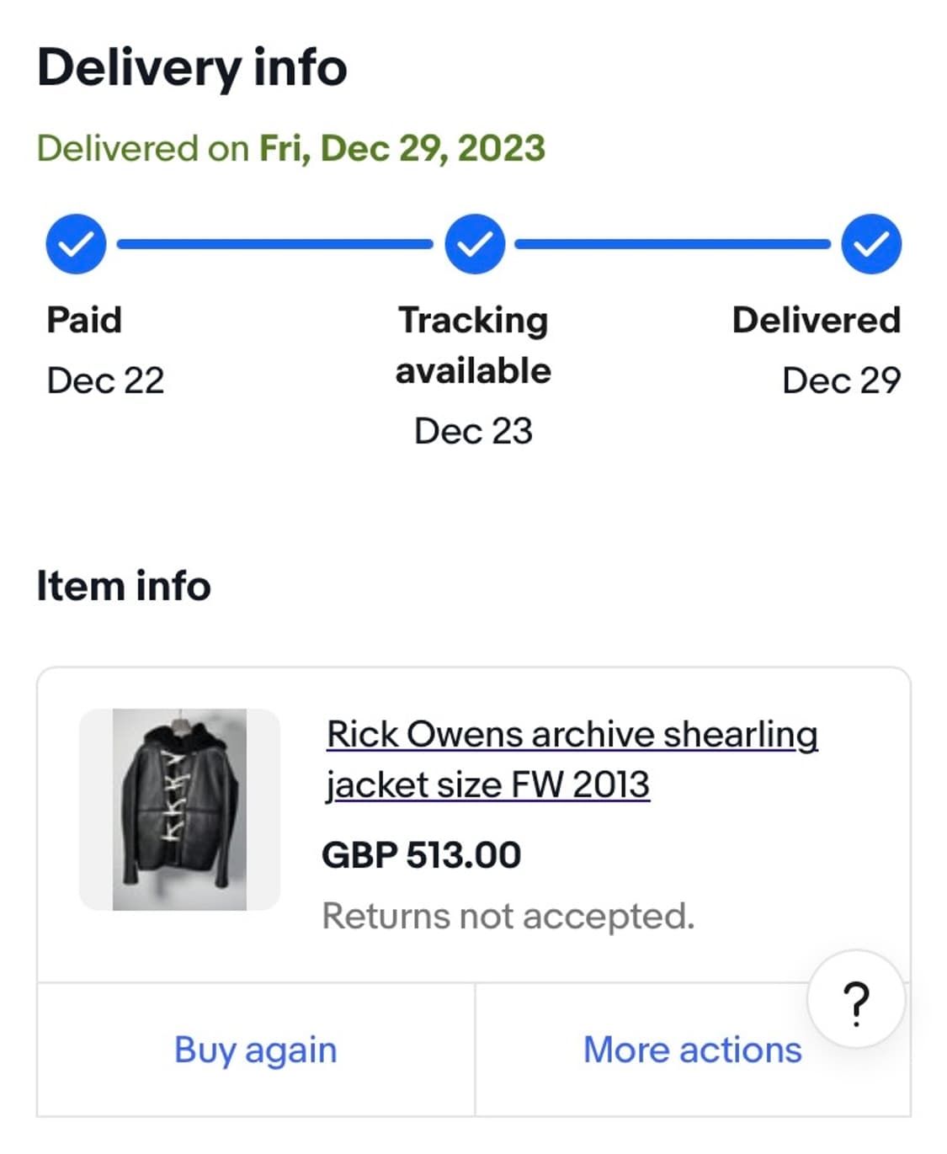Click the Delivered step checkmark icon
The height and width of the screenshot is (1154, 947).
(x=871, y=244)
